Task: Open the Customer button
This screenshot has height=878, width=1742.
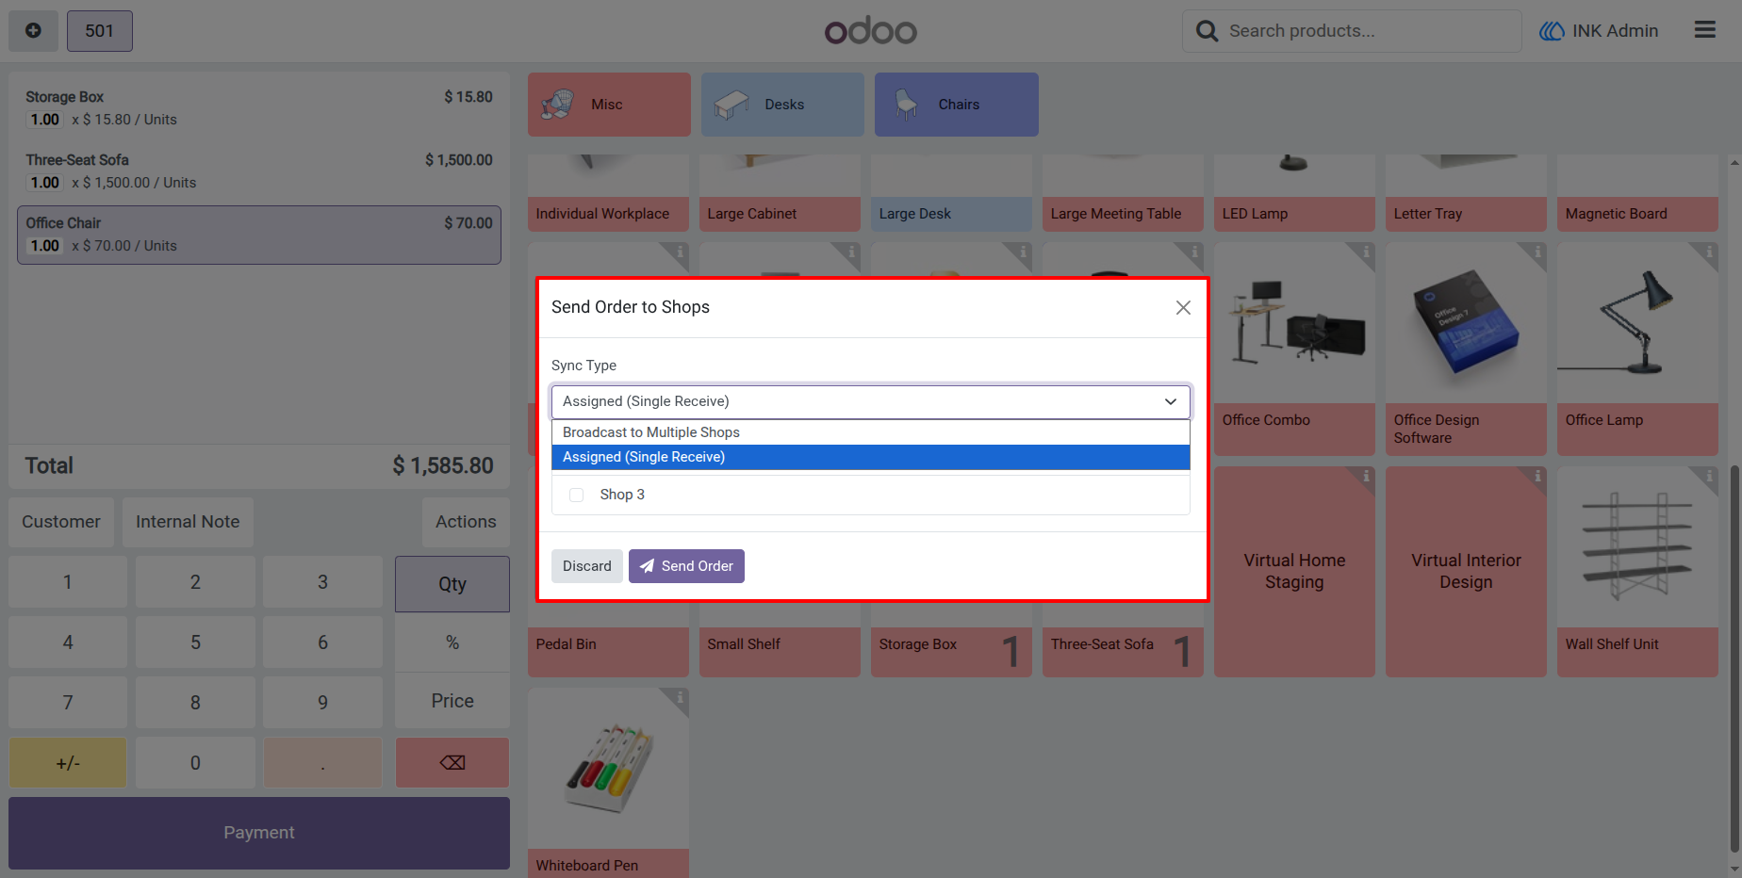Action: 61,522
